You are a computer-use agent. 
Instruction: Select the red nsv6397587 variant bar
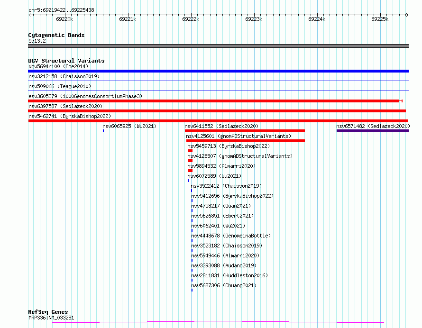pos(217,111)
